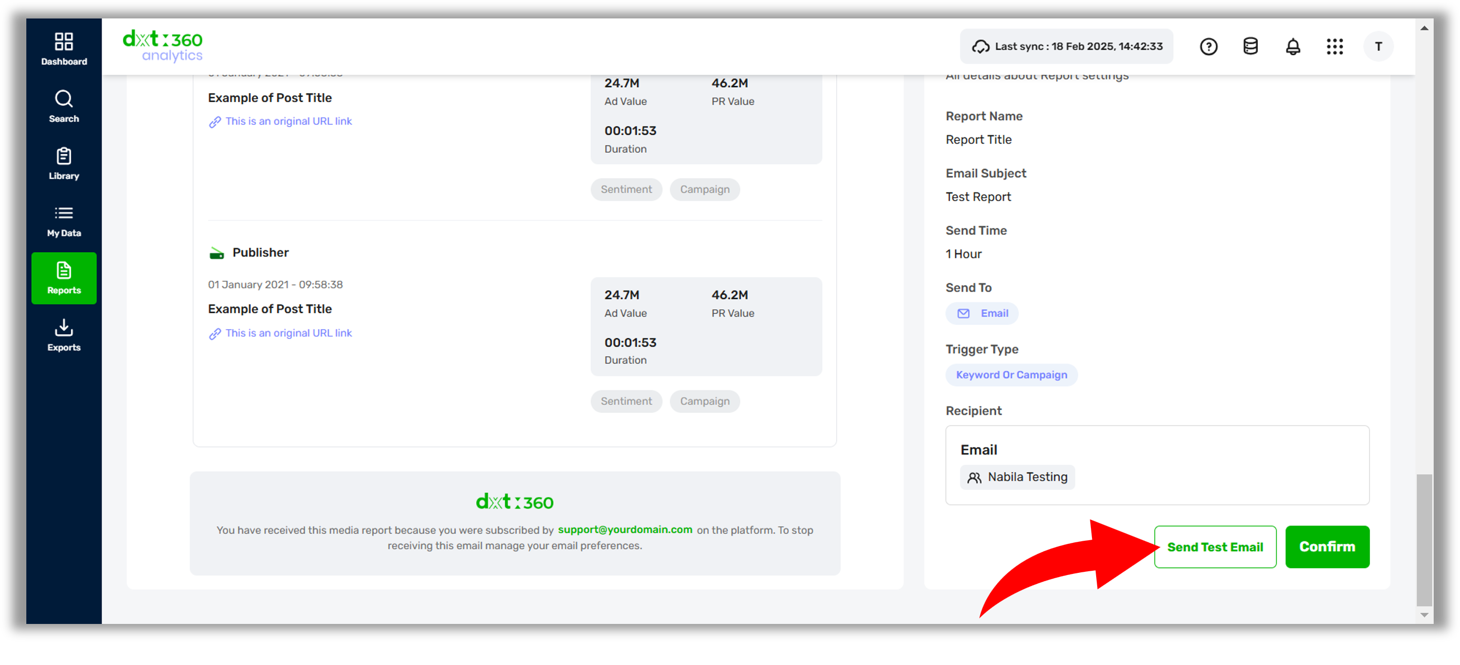Click first post's 'Example of Post Title'
Screen dimensions: 1460x665
(270, 98)
